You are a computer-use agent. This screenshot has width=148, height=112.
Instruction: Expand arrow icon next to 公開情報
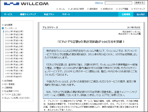click(x=3, y=88)
